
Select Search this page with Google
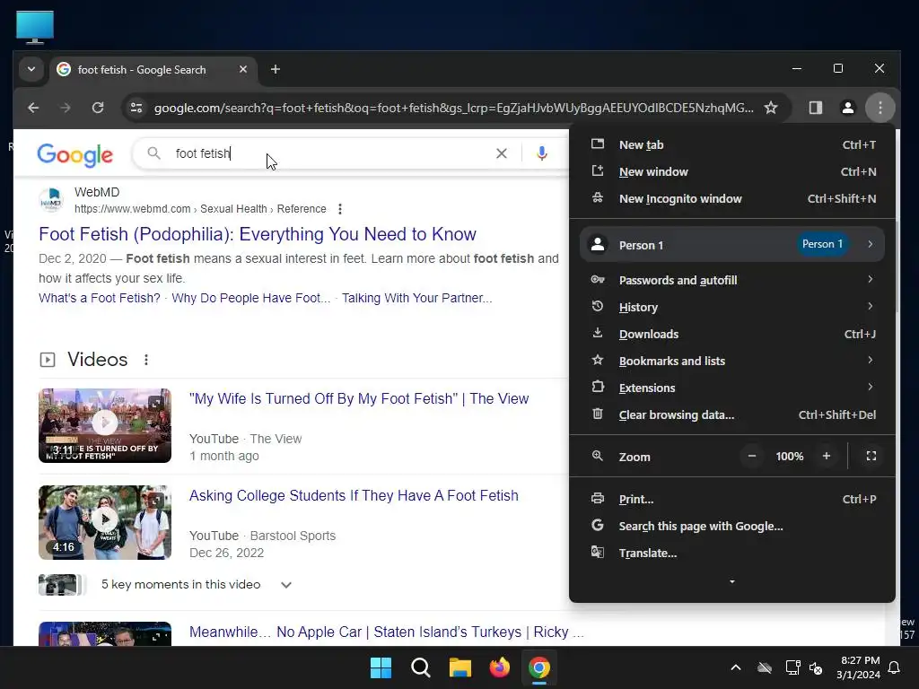point(732,526)
